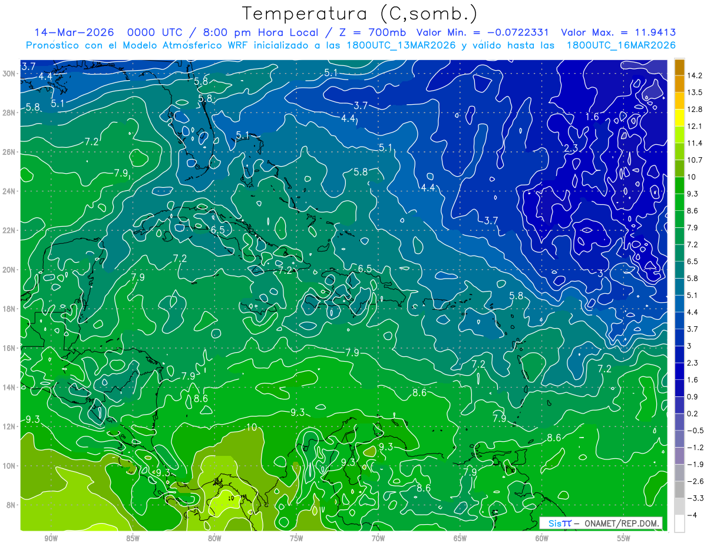Click the 30N latitude axis label

9,74
